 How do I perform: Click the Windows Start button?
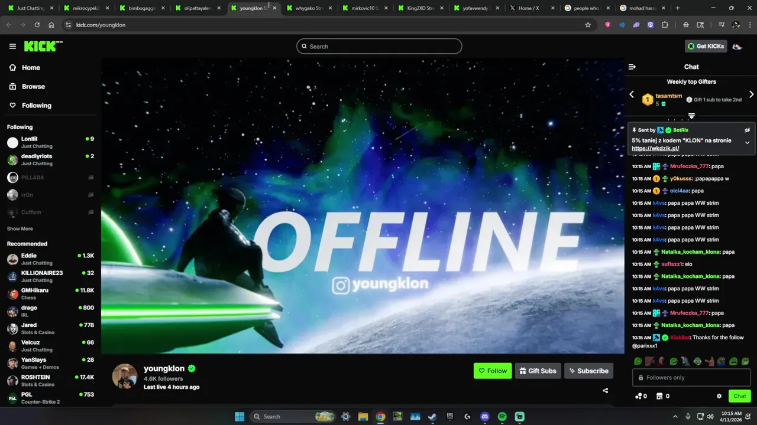click(240, 416)
